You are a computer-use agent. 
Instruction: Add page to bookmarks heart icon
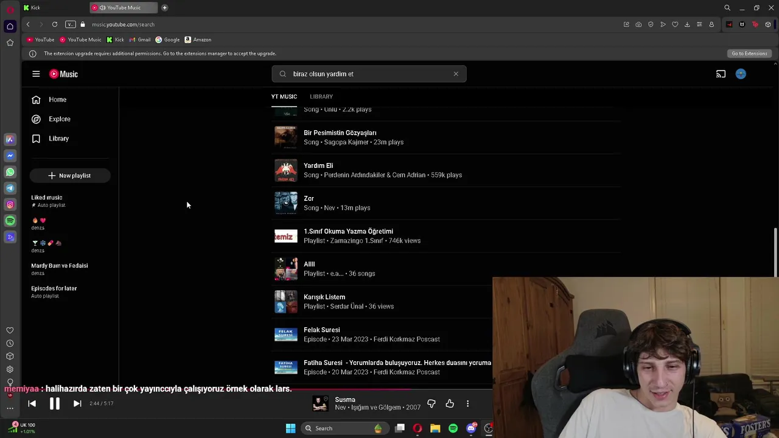pos(675,24)
